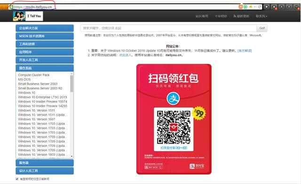The image size is (301, 184).
Task: Open 站长备用 in the top navigation
Action: 202,16
